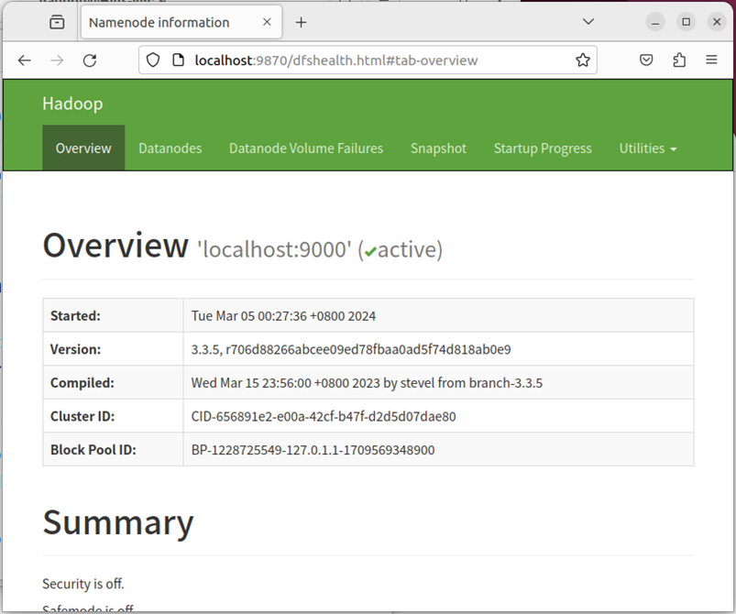Click the 'Compiled:' row label

[x=82, y=383]
